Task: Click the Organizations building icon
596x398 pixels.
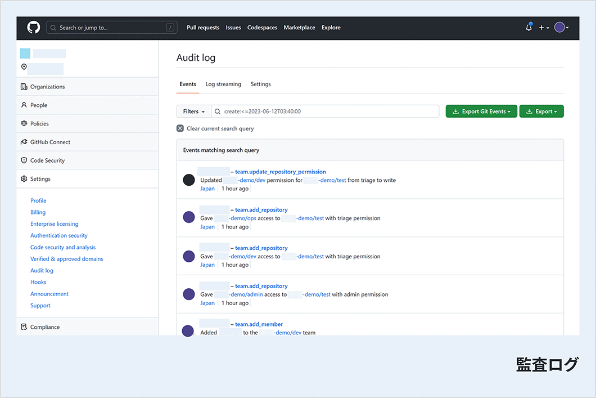Action: coord(24,87)
